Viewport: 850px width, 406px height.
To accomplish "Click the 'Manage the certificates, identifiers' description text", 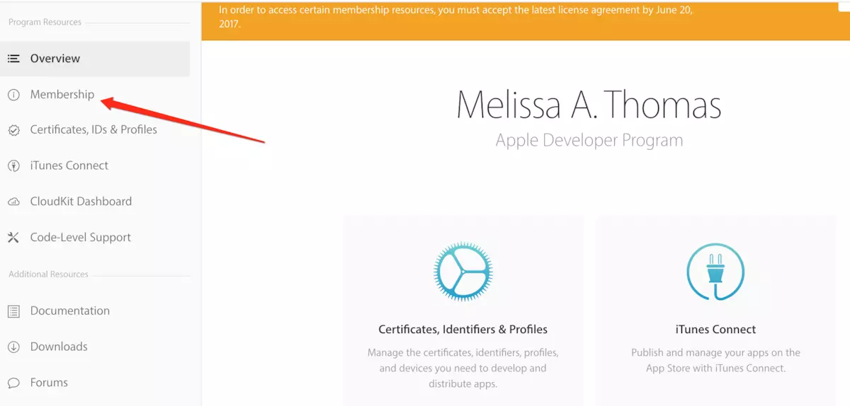I will [463, 369].
